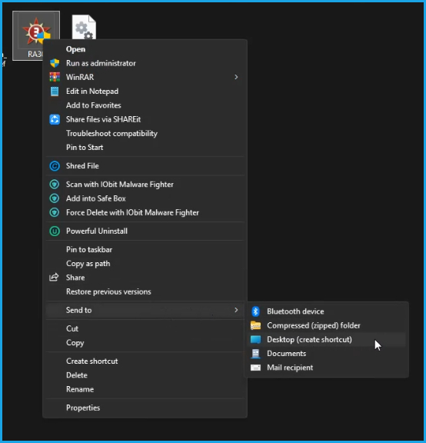Send to Bluetooth device
Viewport: 426px width, 443px height.
pyautogui.click(x=326, y=311)
